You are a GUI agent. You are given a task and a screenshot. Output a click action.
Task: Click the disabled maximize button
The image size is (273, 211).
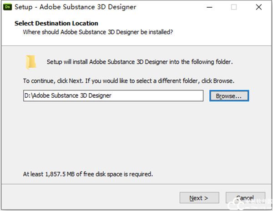click(234, 7)
